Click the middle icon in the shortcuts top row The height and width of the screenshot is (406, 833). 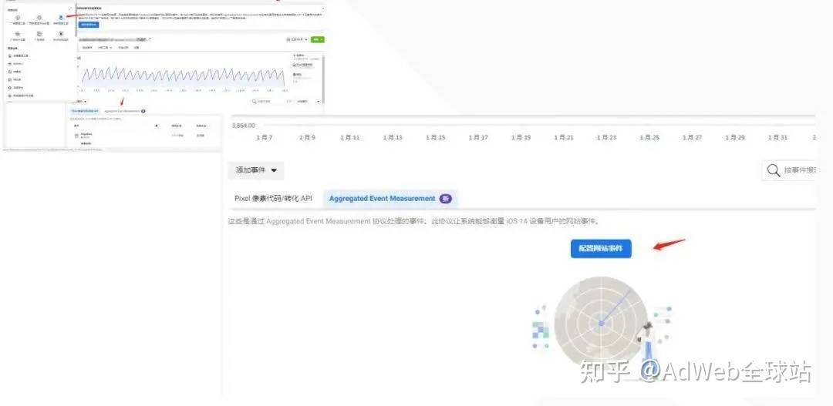click(39, 16)
